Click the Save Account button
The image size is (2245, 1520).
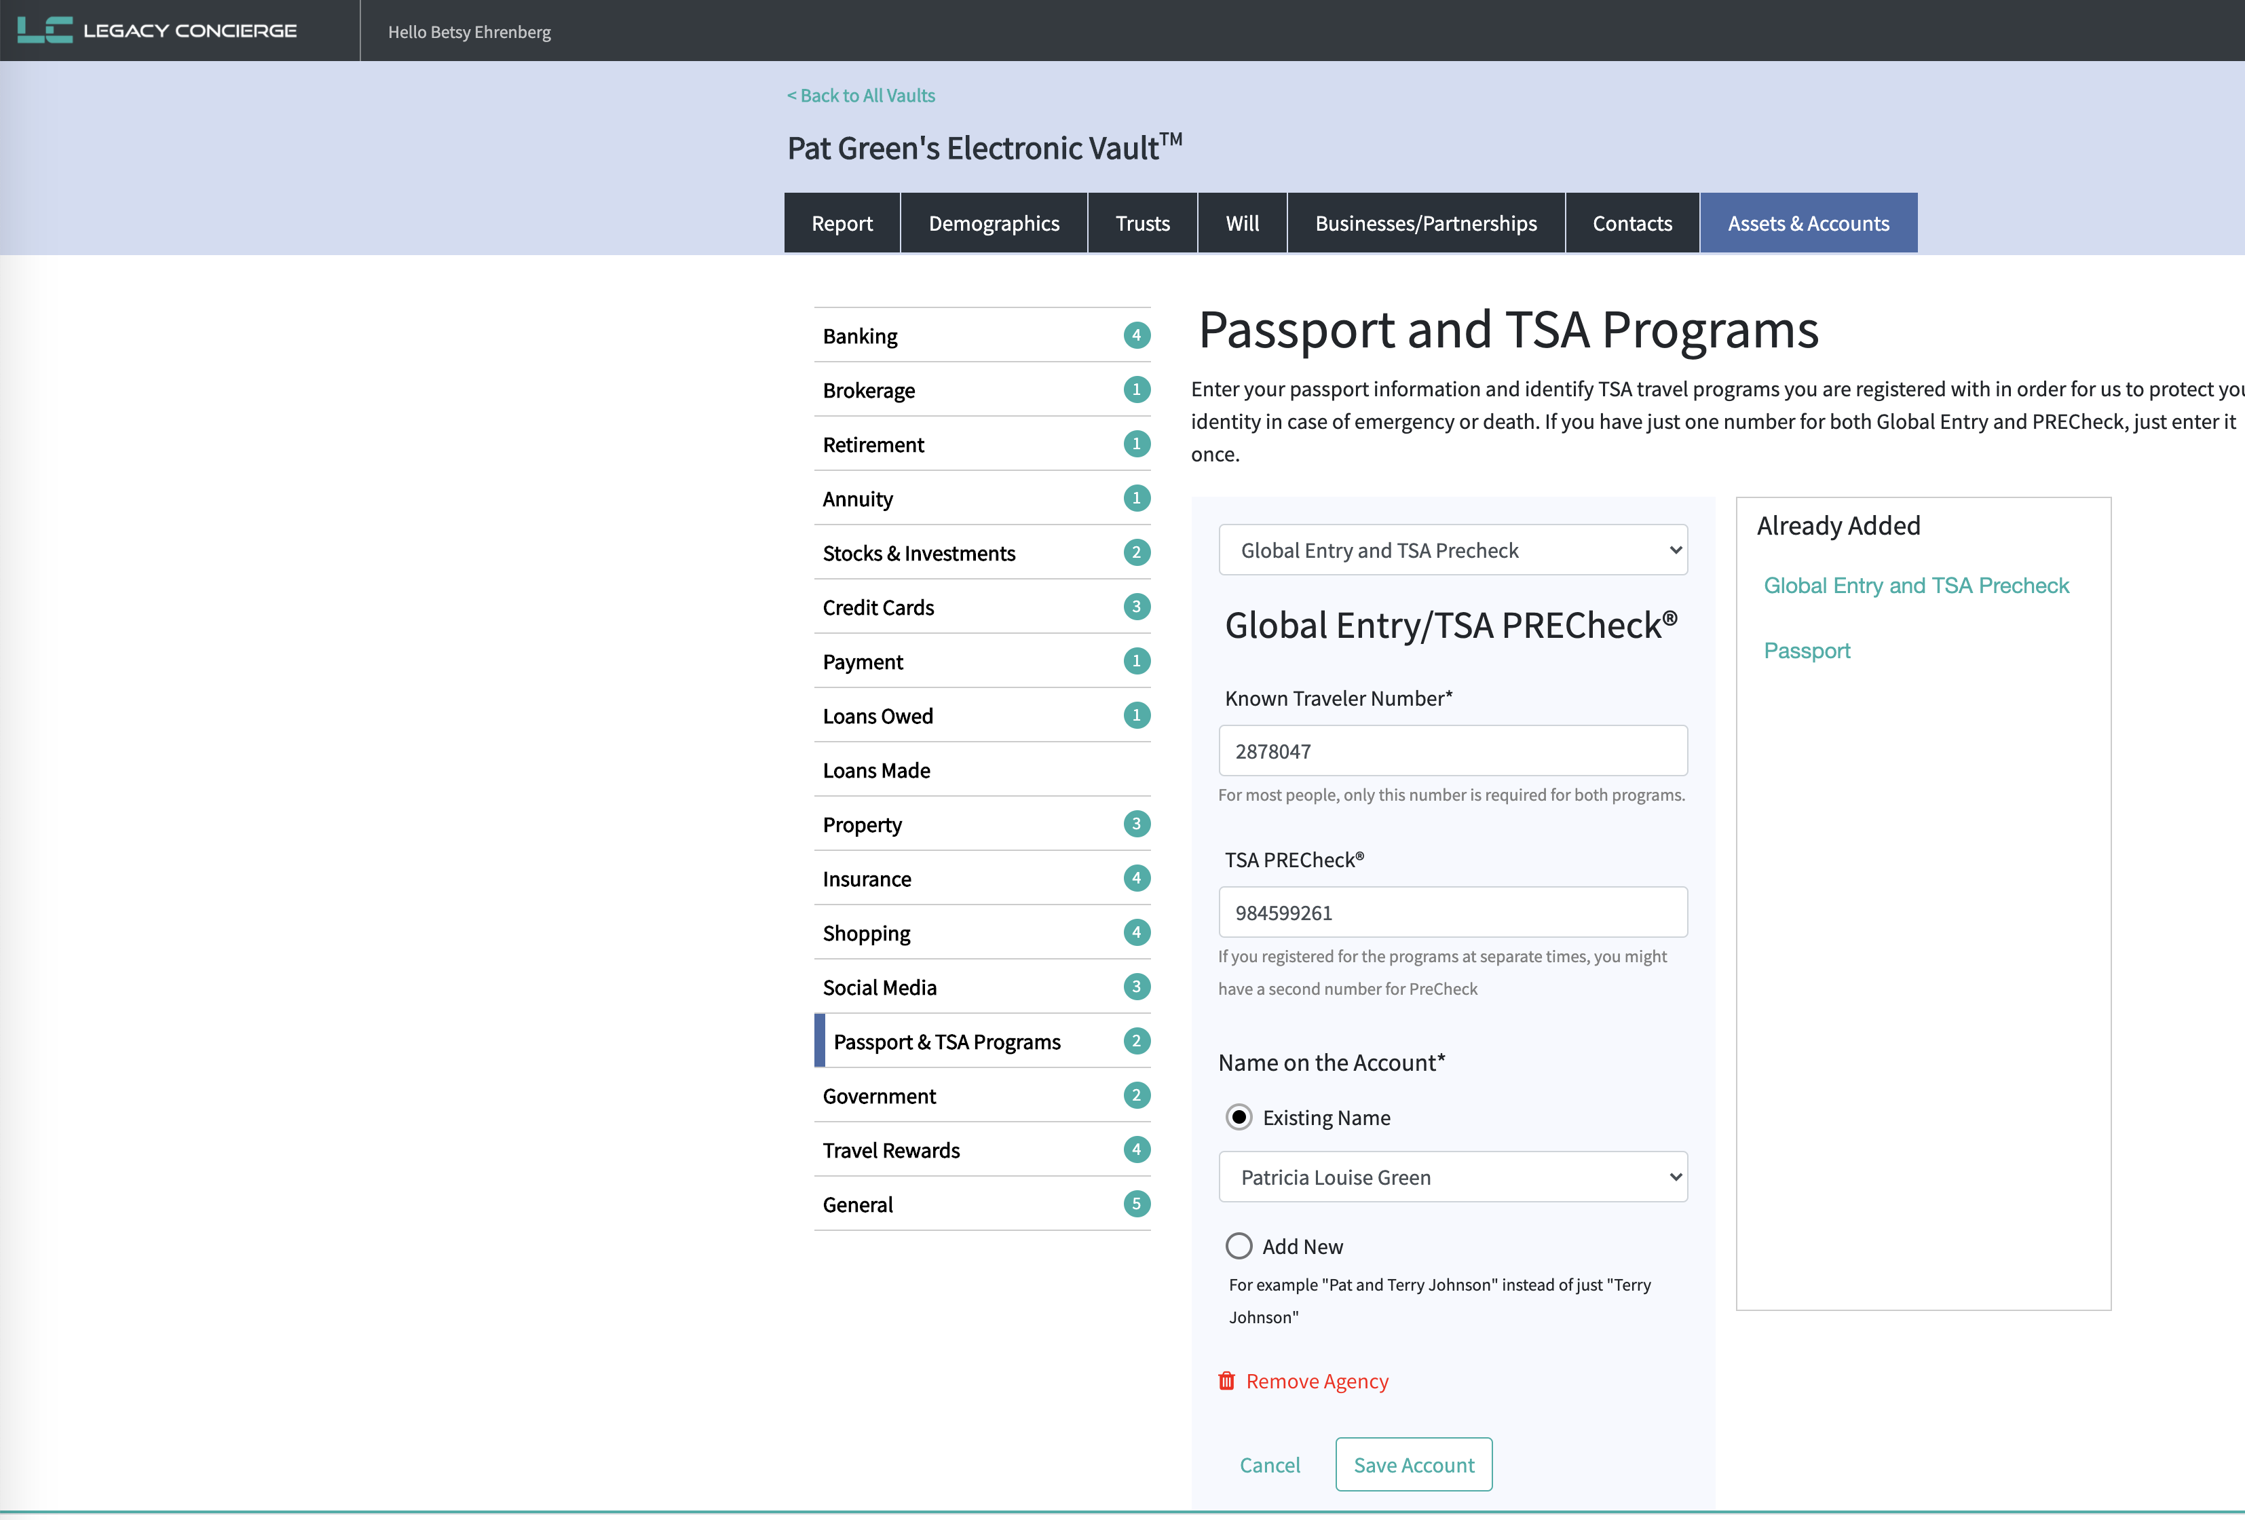coord(1412,1465)
